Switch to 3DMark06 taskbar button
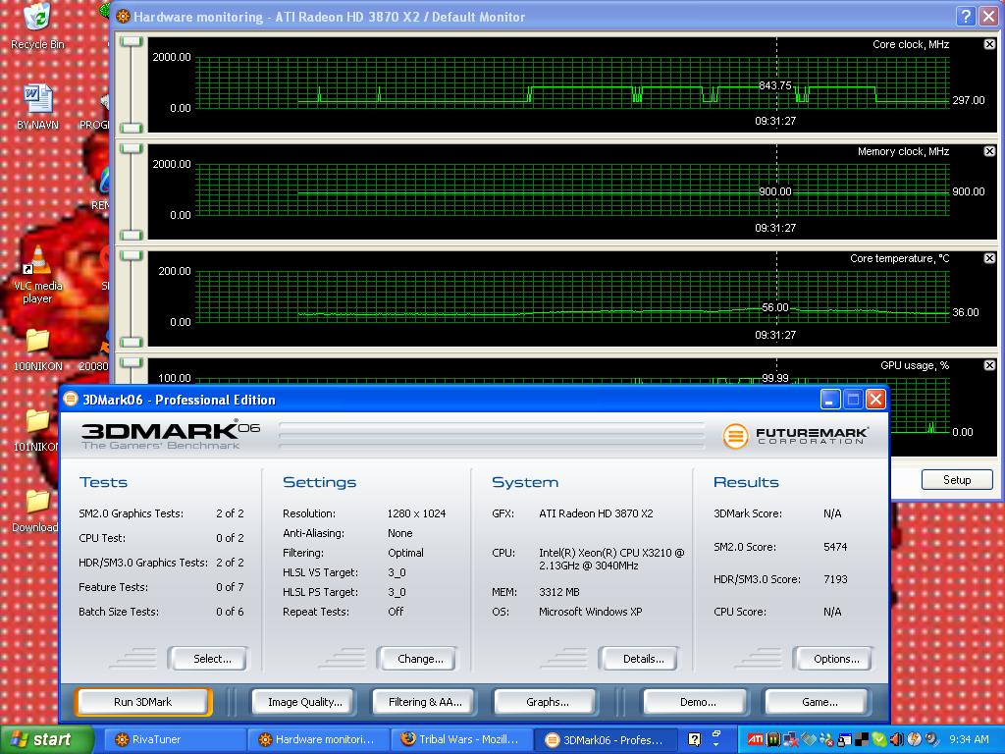The image size is (1005, 754). [x=606, y=740]
